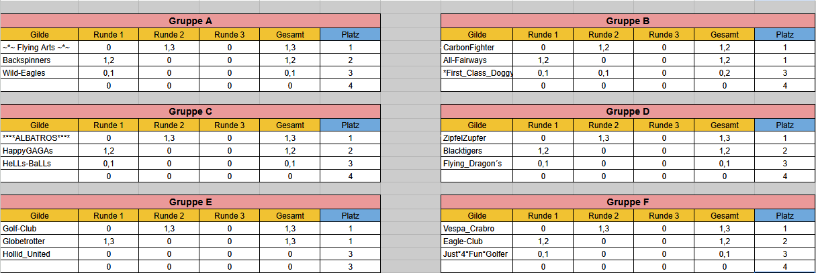Select the ZipfelZupfer cell
The width and height of the screenshot is (816, 273).
point(476,138)
